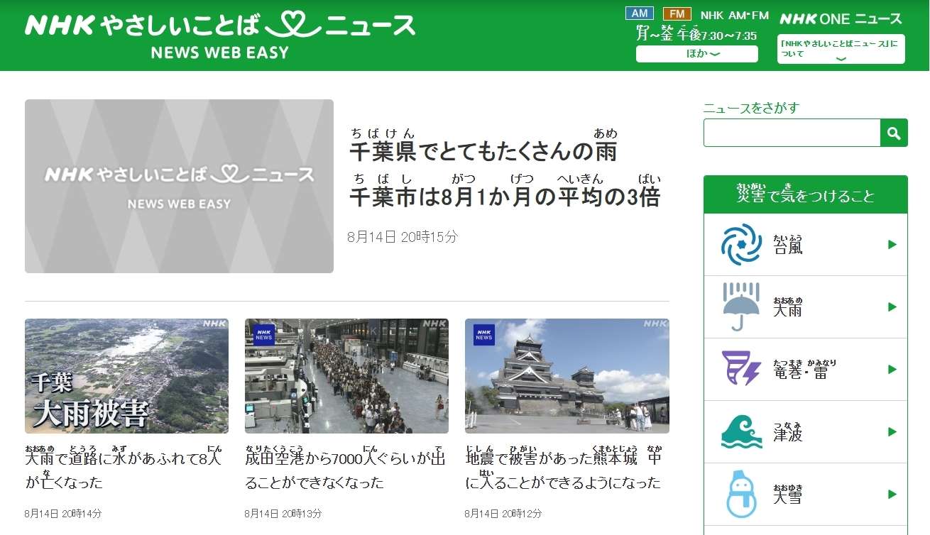Open headline 千葉県でとてもたくさんの雨

(483, 145)
